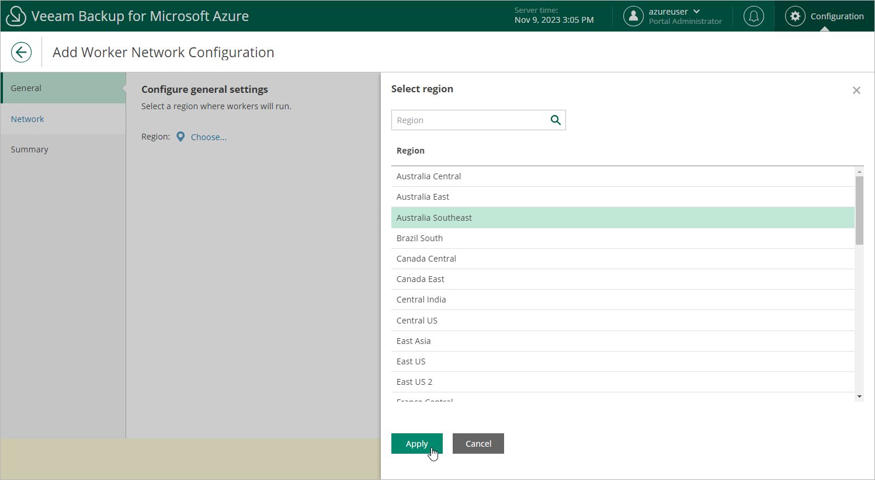Expand the azureuser account dropdown arrow

[696, 12]
